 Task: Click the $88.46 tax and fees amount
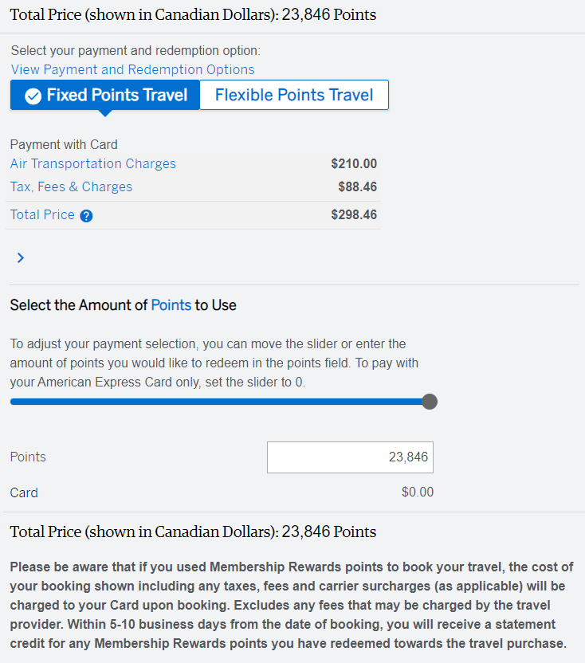pyautogui.click(x=357, y=186)
